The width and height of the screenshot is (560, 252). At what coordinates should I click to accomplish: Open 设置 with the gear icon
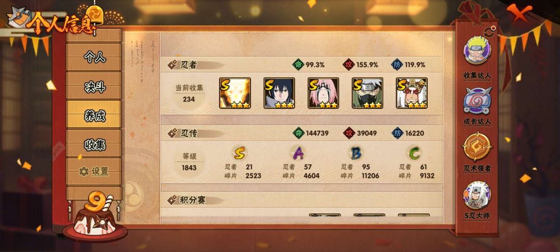click(x=94, y=172)
